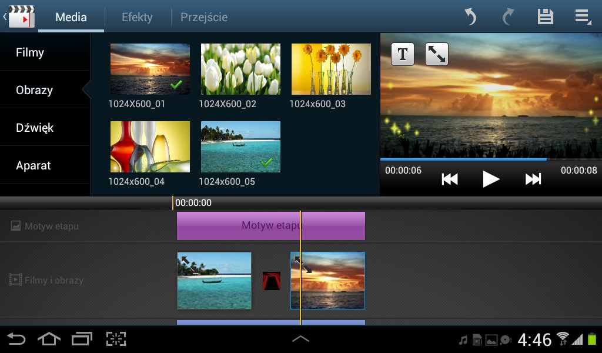Click the 00:00:06 current time label

[x=403, y=170]
